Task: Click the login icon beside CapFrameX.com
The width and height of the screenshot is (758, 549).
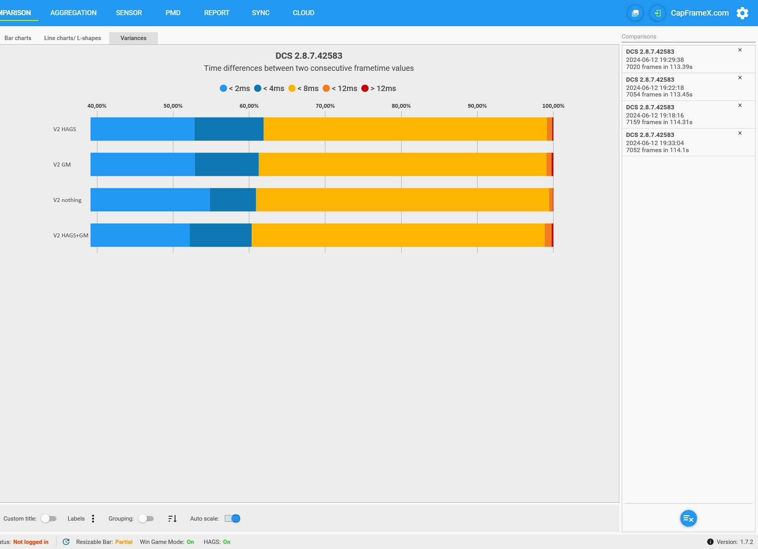Action: [x=658, y=13]
